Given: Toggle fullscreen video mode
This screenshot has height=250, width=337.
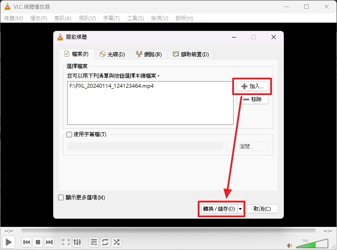Looking at the screenshot, I should pos(66,242).
